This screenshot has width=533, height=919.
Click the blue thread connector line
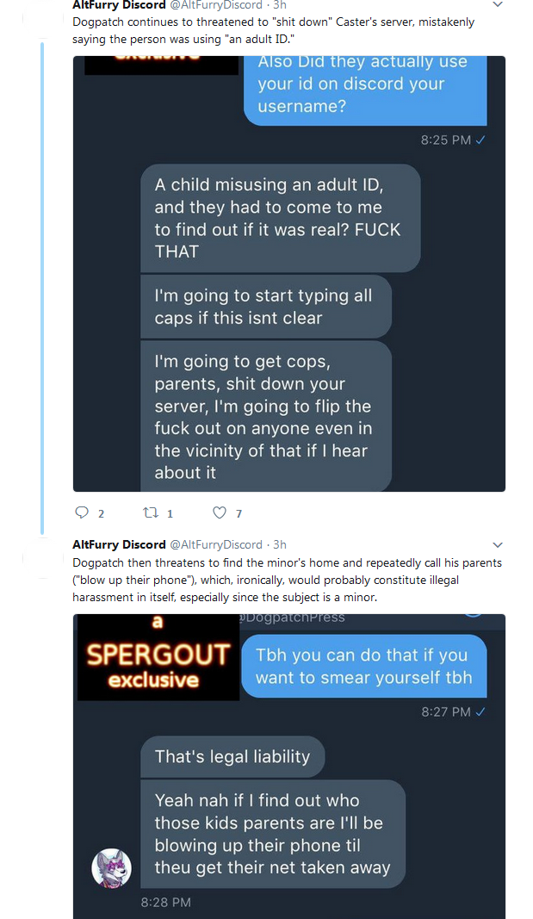[42, 289]
